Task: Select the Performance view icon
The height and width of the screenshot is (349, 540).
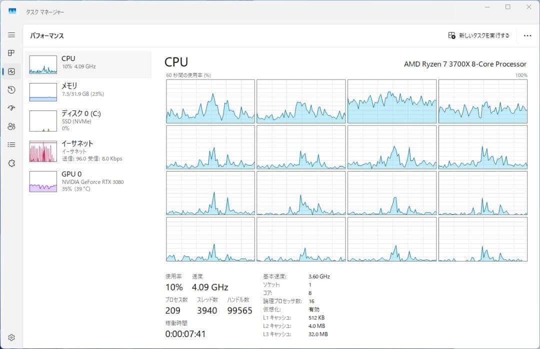Action: pos(11,71)
